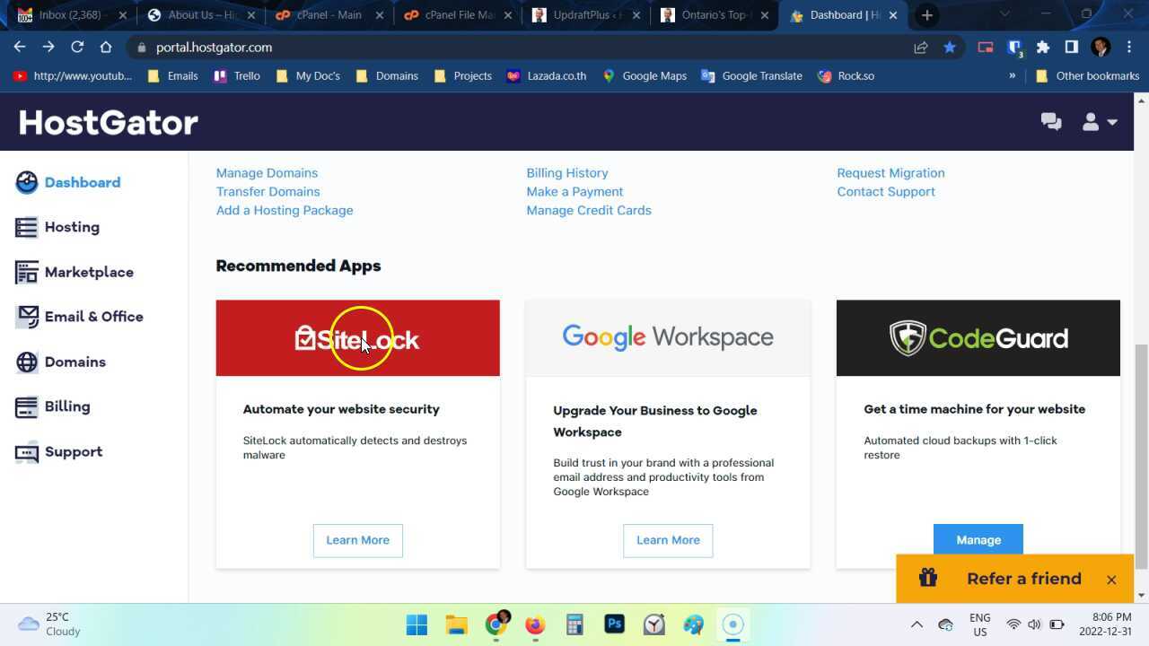Open the Bitwarden extension icon
The height and width of the screenshot is (646, 1149).
tap(1014, 48)
